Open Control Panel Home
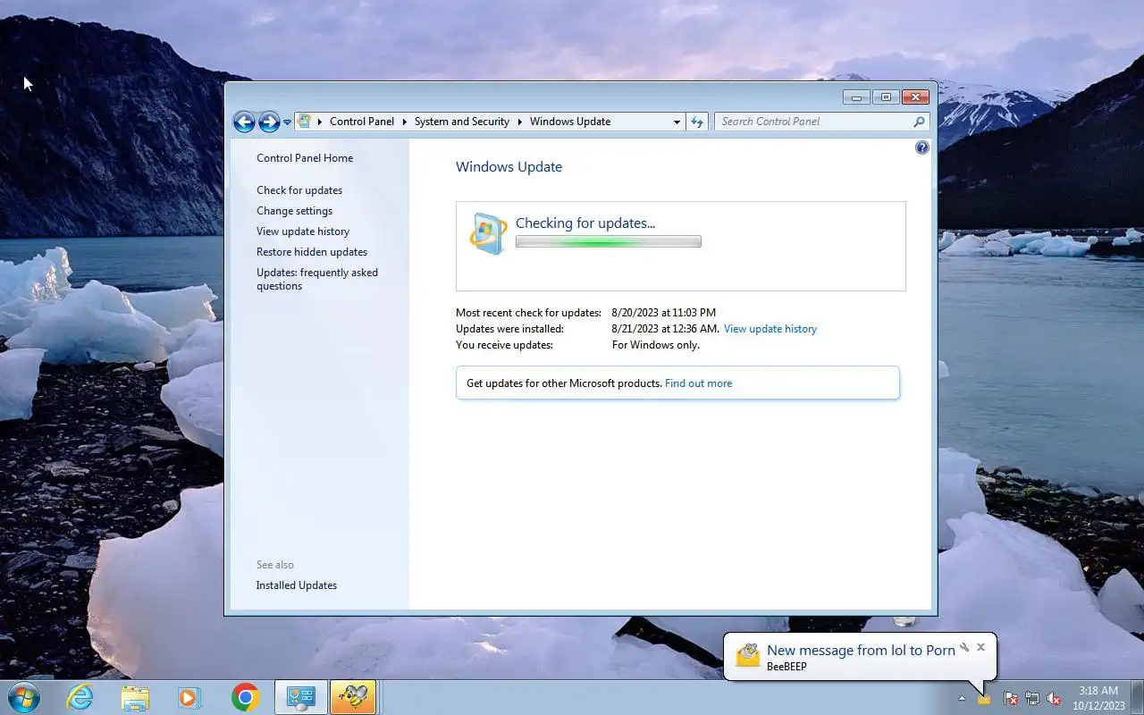1144x715 pixels. [x=305, y=158]
